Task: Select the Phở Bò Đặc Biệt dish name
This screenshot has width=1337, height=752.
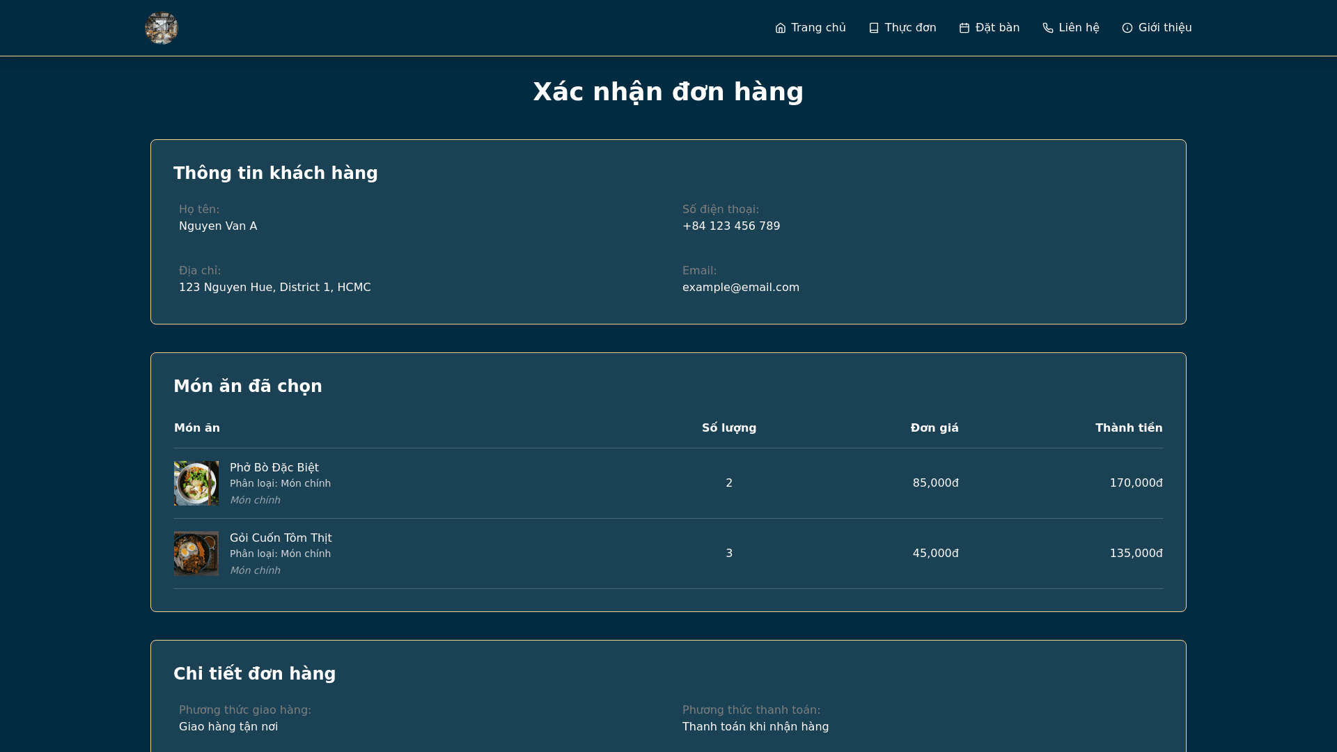Action: point(274,468)
